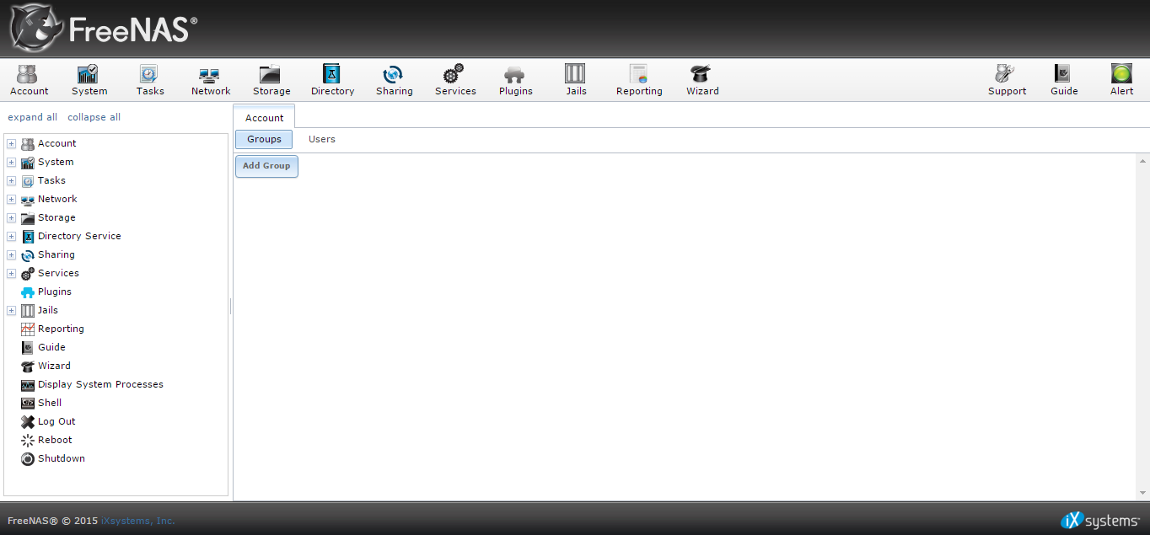Open the Guide toolbar icon
The image size is (1150, 535).
click(1064, 81)
